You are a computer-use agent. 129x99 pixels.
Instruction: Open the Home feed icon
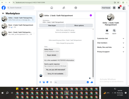[x=52, y=8]
